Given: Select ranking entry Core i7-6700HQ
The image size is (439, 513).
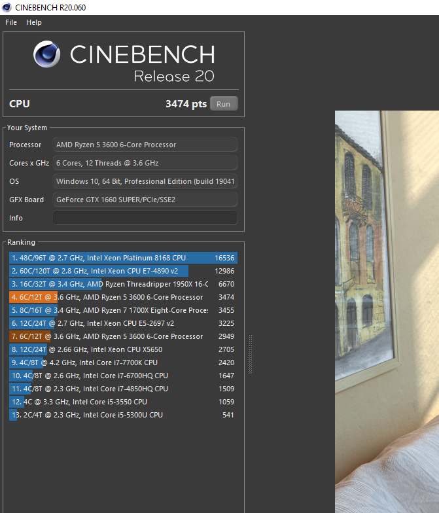Looking at the screenshot, I should tap(123, 376).
